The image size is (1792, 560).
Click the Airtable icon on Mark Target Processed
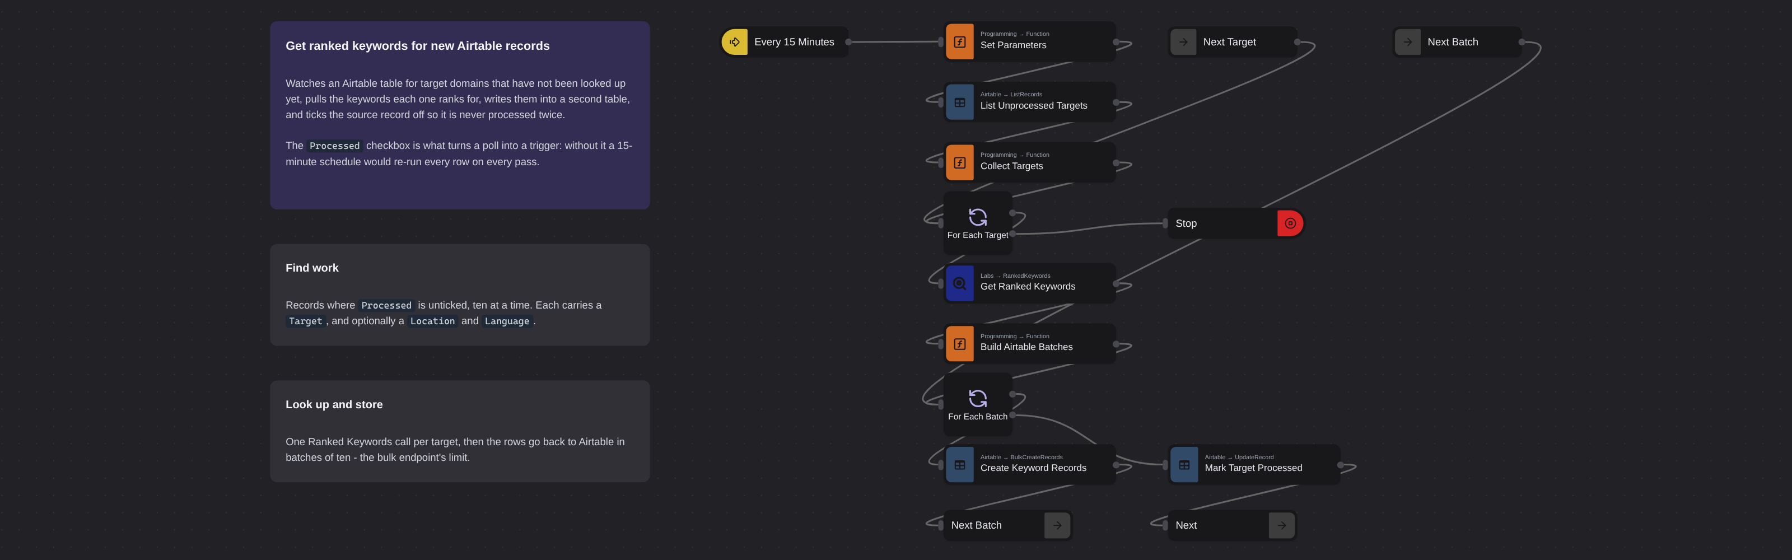pos(1184,465)
